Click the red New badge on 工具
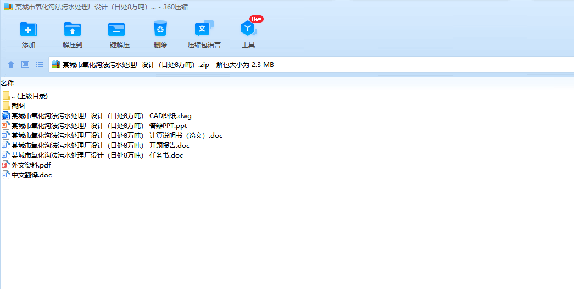 pyautogui.click(x=257, y=19)
